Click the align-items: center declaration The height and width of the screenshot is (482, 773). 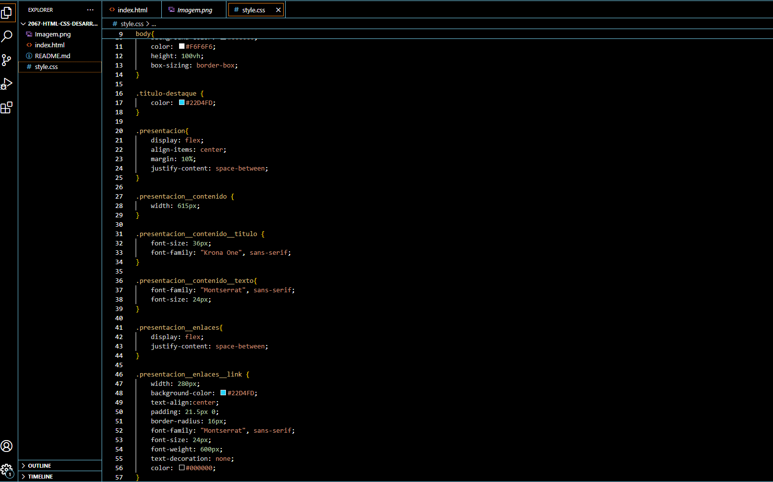[x=188, y=149]
